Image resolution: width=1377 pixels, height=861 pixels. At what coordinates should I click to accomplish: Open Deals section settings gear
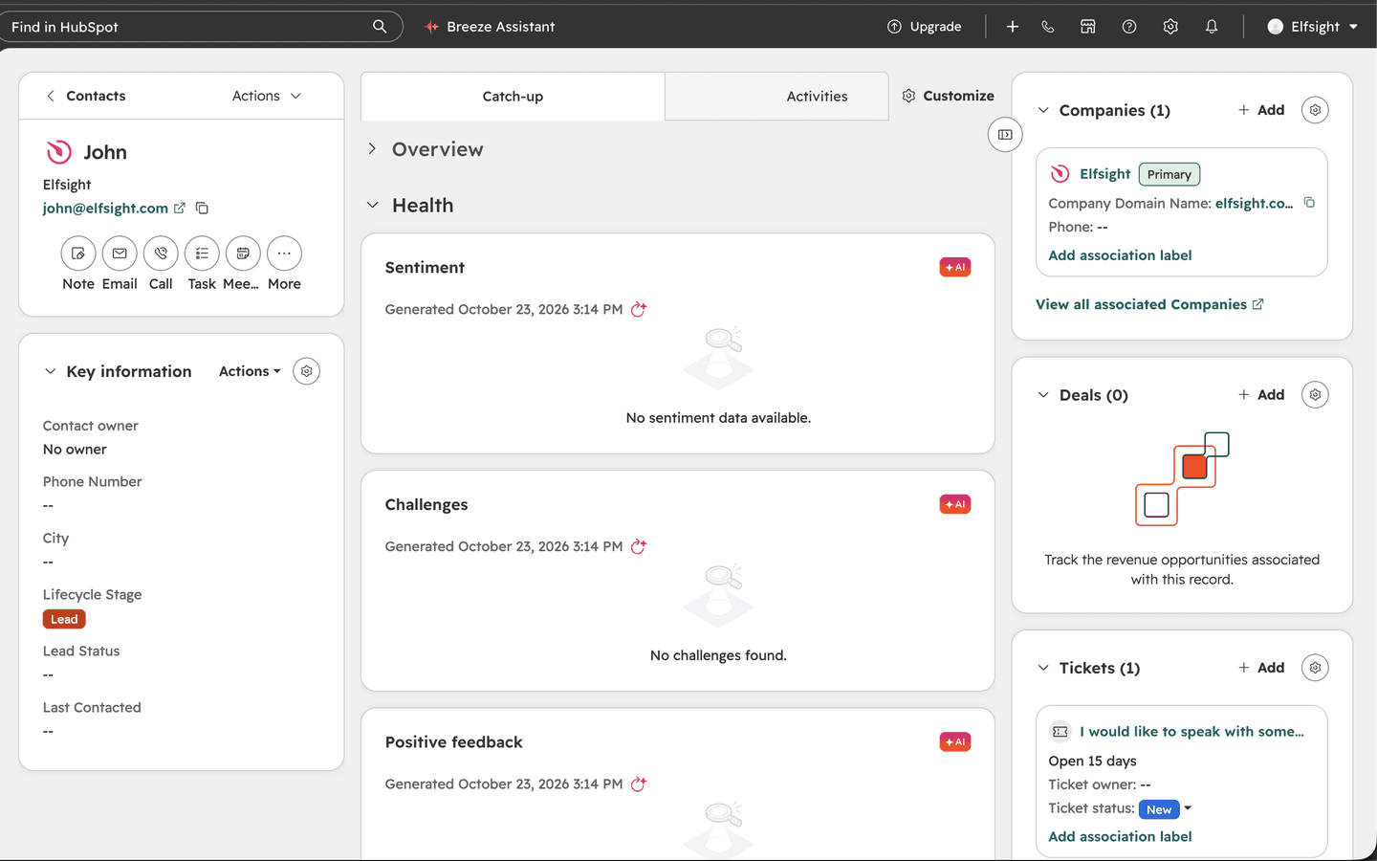(1315, 395)
